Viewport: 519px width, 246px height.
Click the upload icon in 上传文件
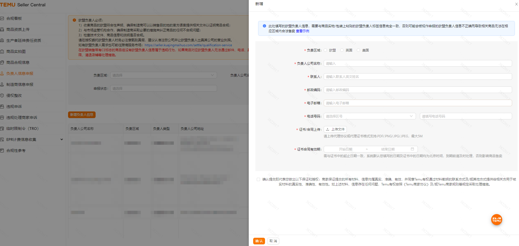[x=328, y=129]
